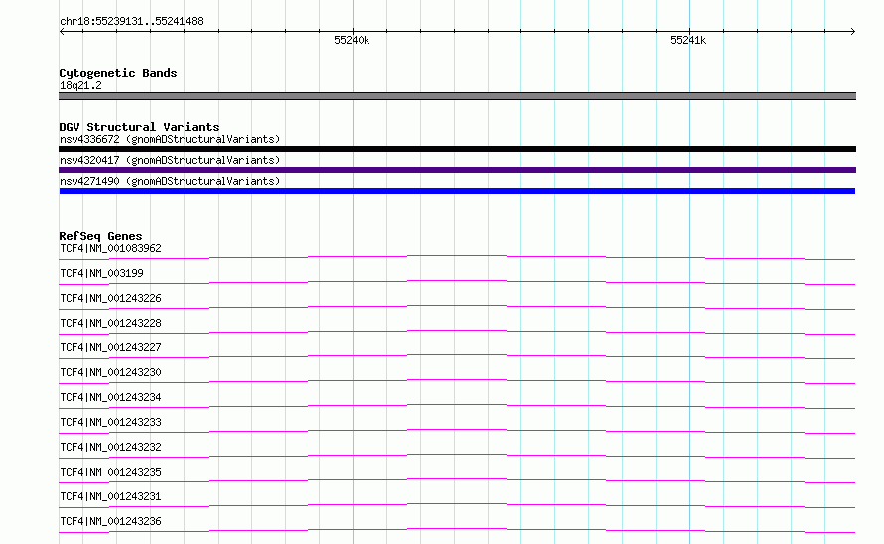
Task: Click the magenta intron line below TCF4|NM_001243236
Action: coord(457,529)
